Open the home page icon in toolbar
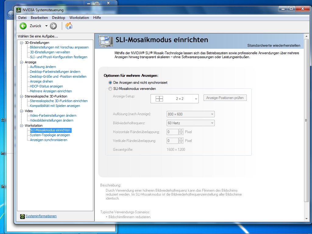This screenshot has width=312, height=234. pos(69,26)
